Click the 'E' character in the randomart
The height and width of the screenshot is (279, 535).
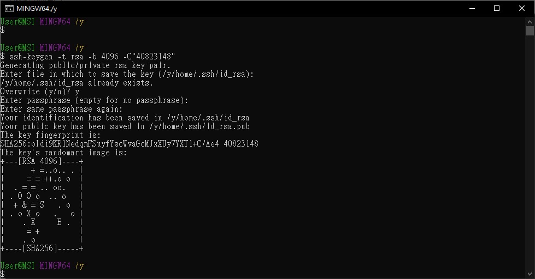point(60,222)
